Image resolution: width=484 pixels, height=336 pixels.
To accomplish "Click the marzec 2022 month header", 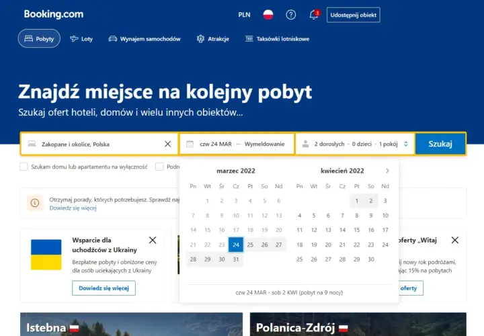I will point(236,171).
